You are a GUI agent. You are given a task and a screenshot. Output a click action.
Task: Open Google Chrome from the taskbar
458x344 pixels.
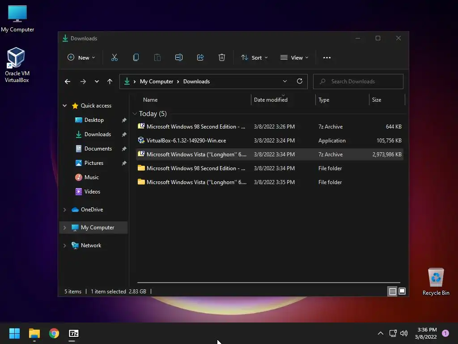click(54, 333)
